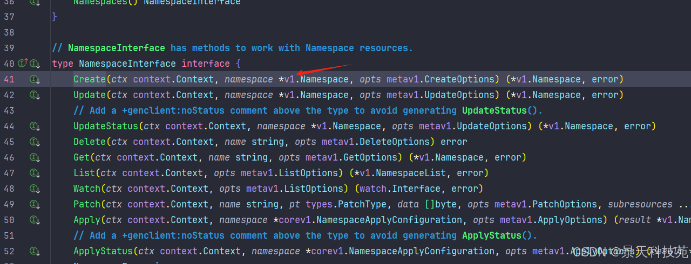Click line number 38 in the gutter

point(9,32)
